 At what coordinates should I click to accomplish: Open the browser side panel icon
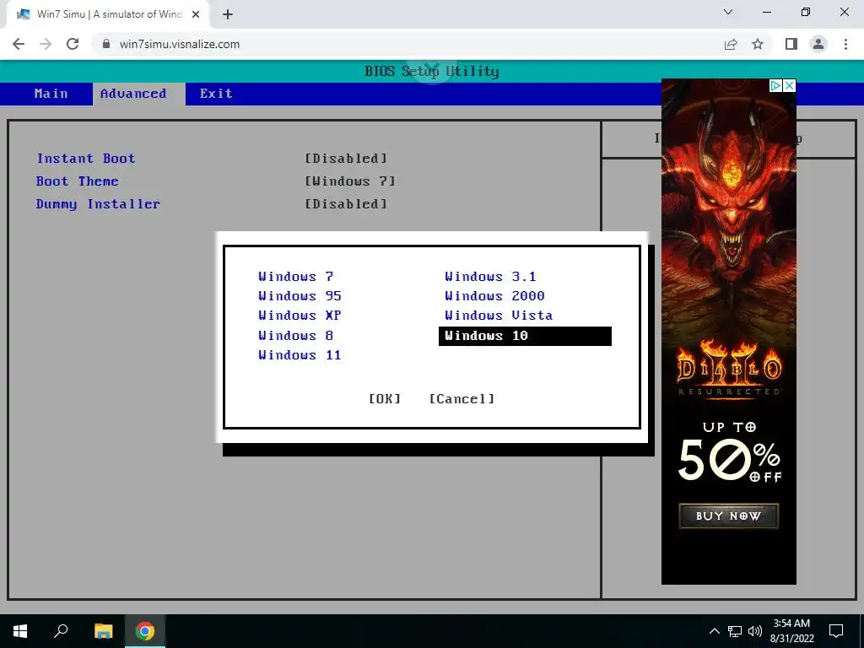791,44
